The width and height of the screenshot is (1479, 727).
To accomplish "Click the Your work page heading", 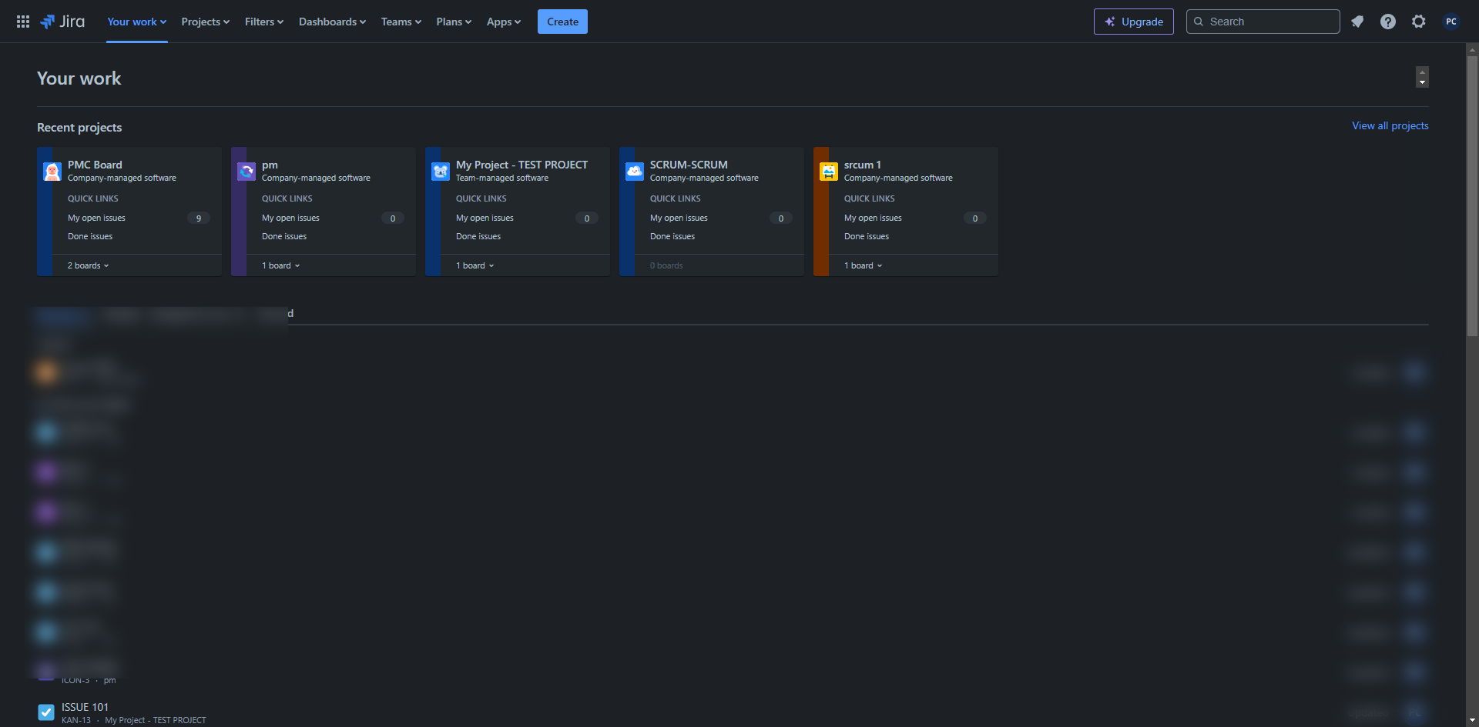I will [x=79, y=78].
